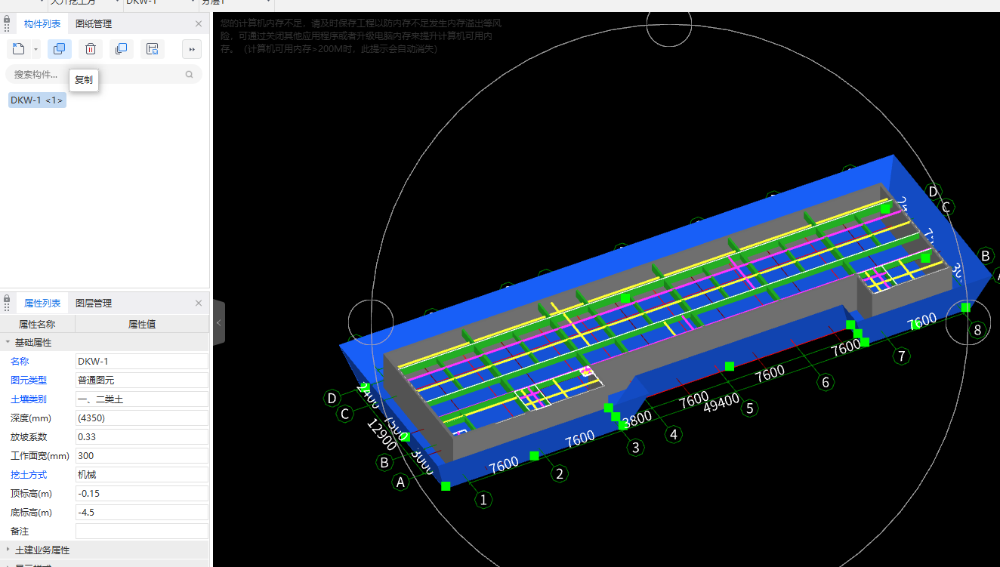Click the save-to-archive component icon
The width and height of the screenshot is (1000, 567).
(153, 49)
